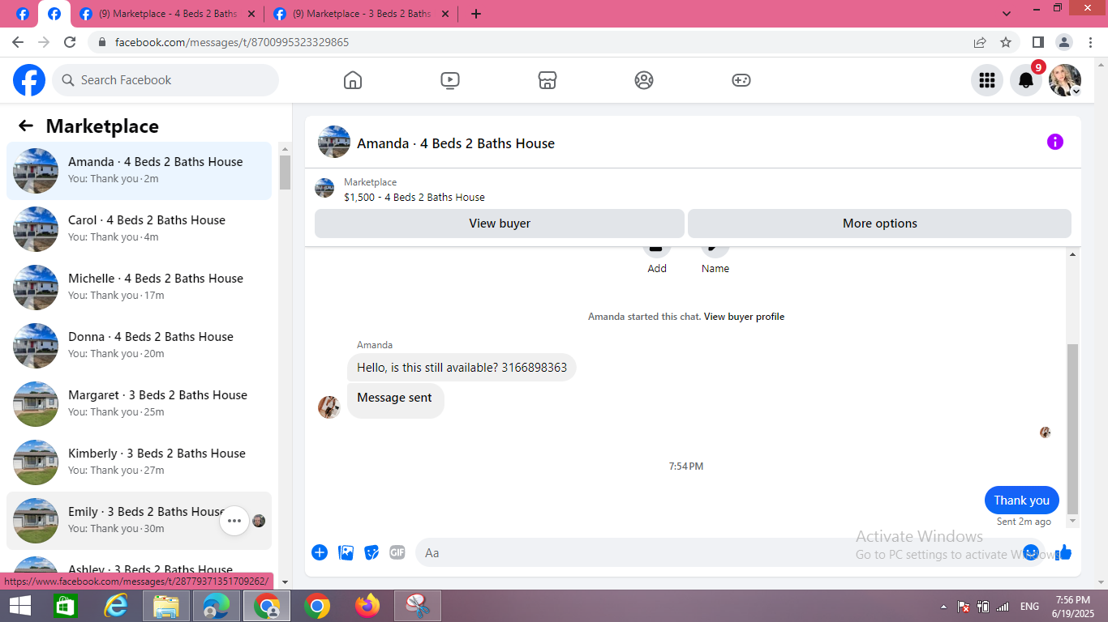Image resolution: width=1108 pixels, height=622 pixels.
Task: Open the Chrome profile icon
Action: [x=1064, y=42]
